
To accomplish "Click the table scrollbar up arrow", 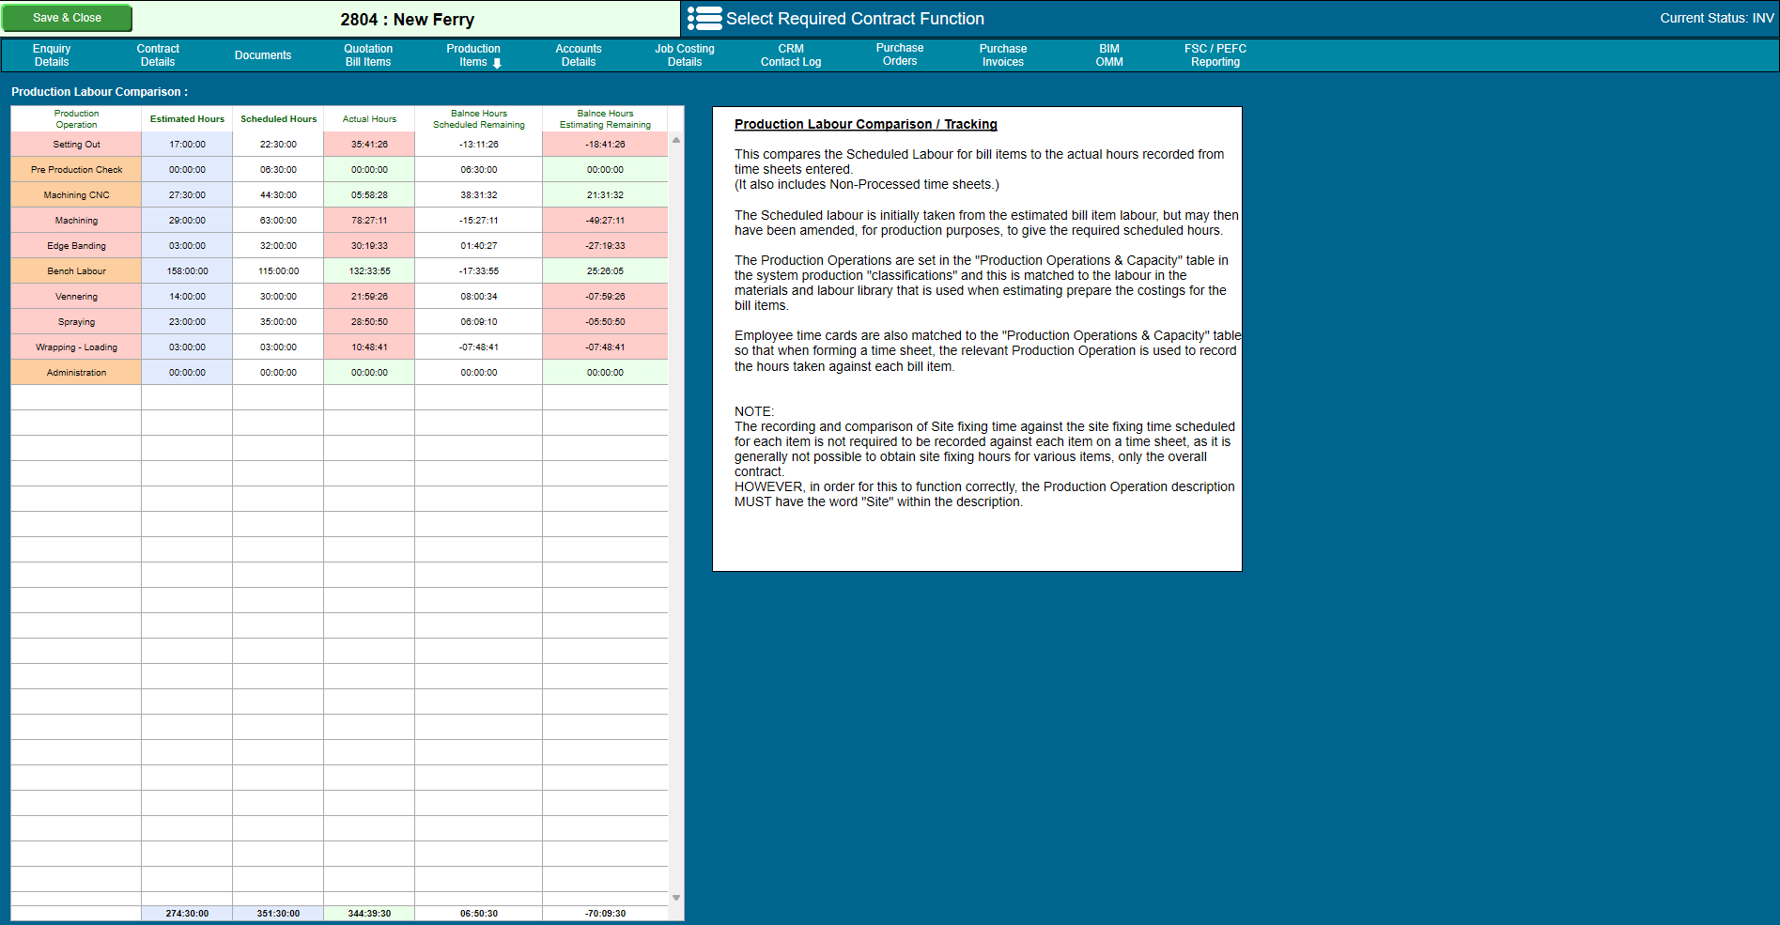I will [x=676, y=140].
